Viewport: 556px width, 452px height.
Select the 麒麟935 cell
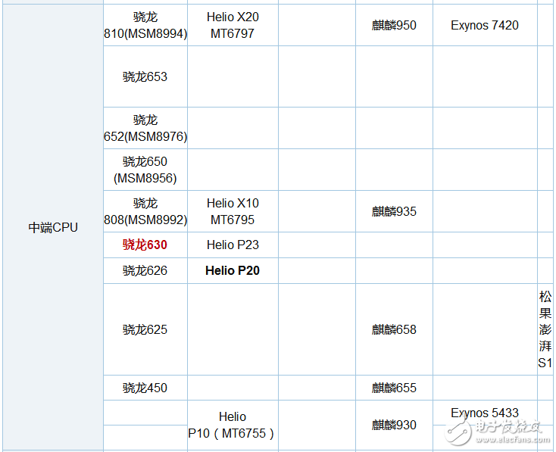click(x=394, y=211)
